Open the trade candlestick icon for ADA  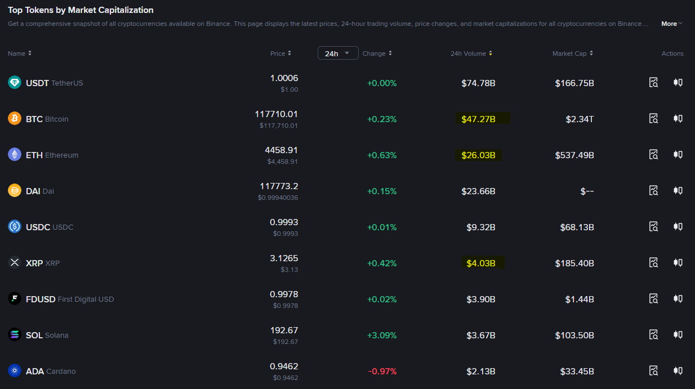point(678,371)
